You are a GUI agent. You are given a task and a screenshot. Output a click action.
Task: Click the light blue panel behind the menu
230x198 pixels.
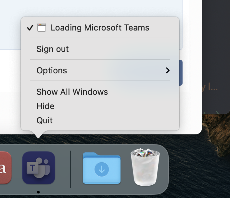tap(91, 8)
